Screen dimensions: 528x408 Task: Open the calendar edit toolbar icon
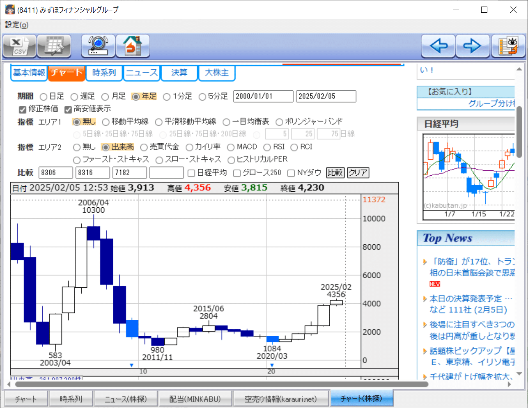pos(54,46)
